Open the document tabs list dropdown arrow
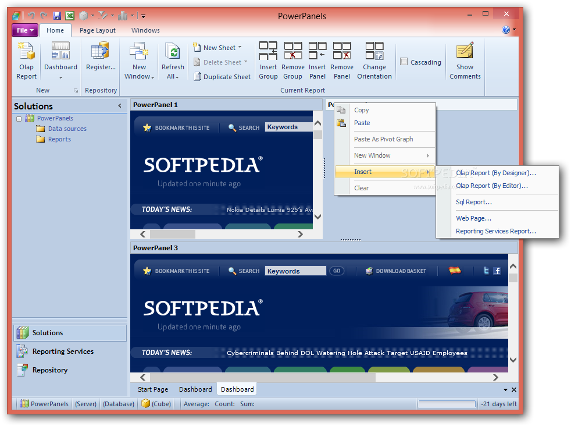This screenshot has width=571, height=426. pos(505,389)
